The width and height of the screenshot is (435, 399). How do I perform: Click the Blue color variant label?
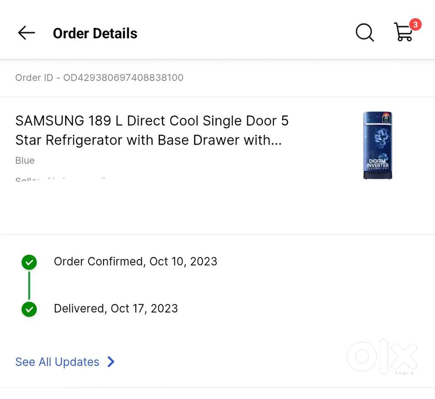(25, 161)
